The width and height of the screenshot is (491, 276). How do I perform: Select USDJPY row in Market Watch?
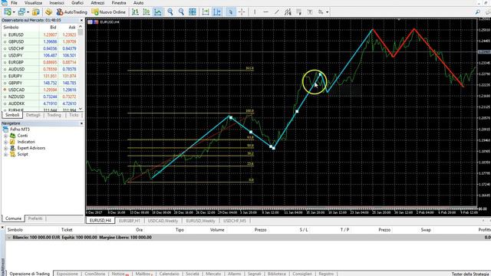point(39,55)
